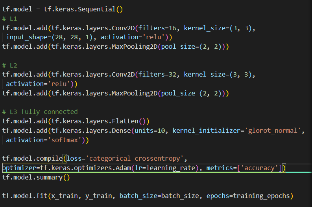This screenshot has height=207, width=312.
Task: Click 'y_train' argument in fit call
Action: (x=99, y=196)
